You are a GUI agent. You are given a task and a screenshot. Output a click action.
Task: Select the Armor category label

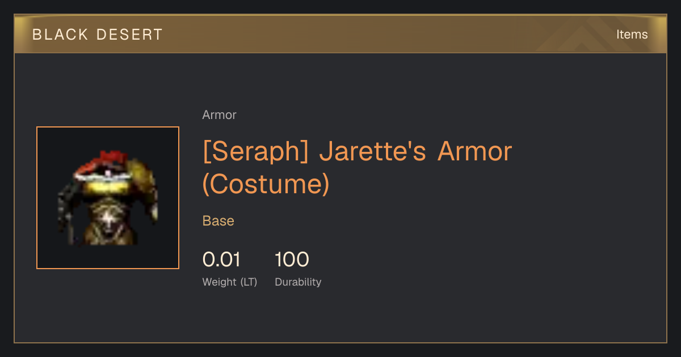(x=219, y=115)
